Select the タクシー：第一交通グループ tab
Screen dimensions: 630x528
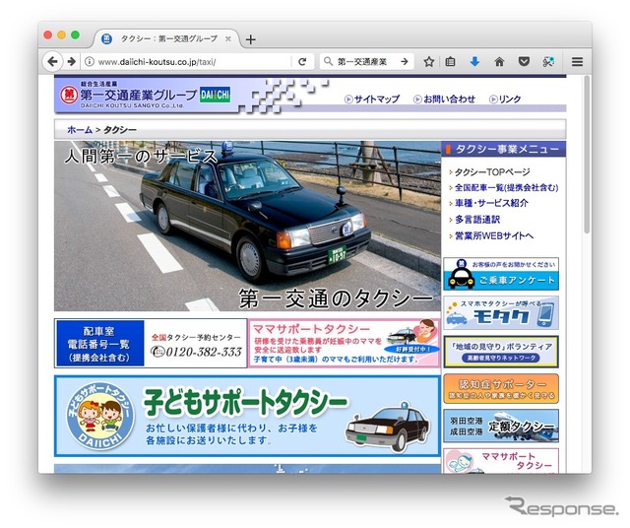pyautogui.click(x=166, y=39)
